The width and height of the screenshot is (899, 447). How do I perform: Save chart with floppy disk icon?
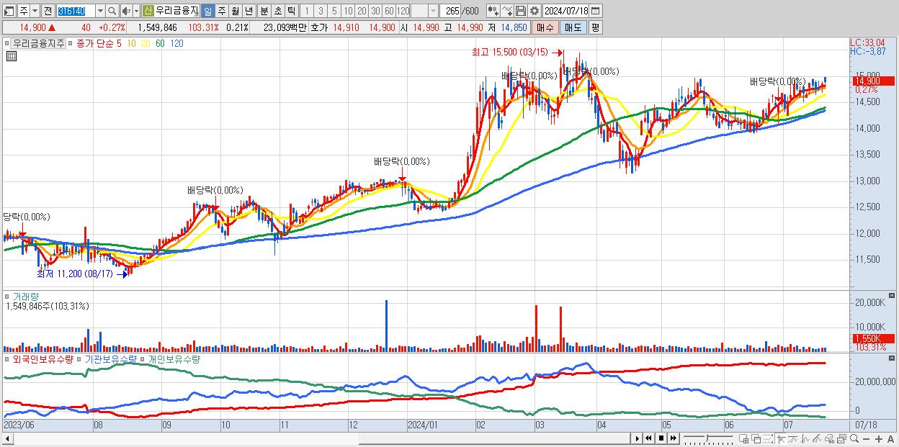(x=521, y=11)
